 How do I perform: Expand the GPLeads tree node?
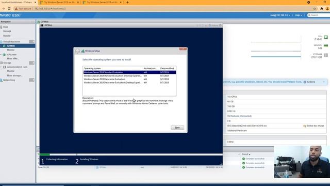tap(1, 55)
